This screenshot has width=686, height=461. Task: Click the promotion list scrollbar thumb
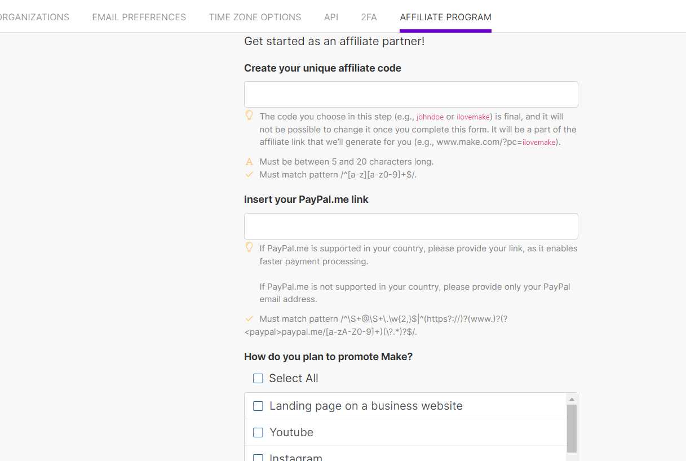572,428
